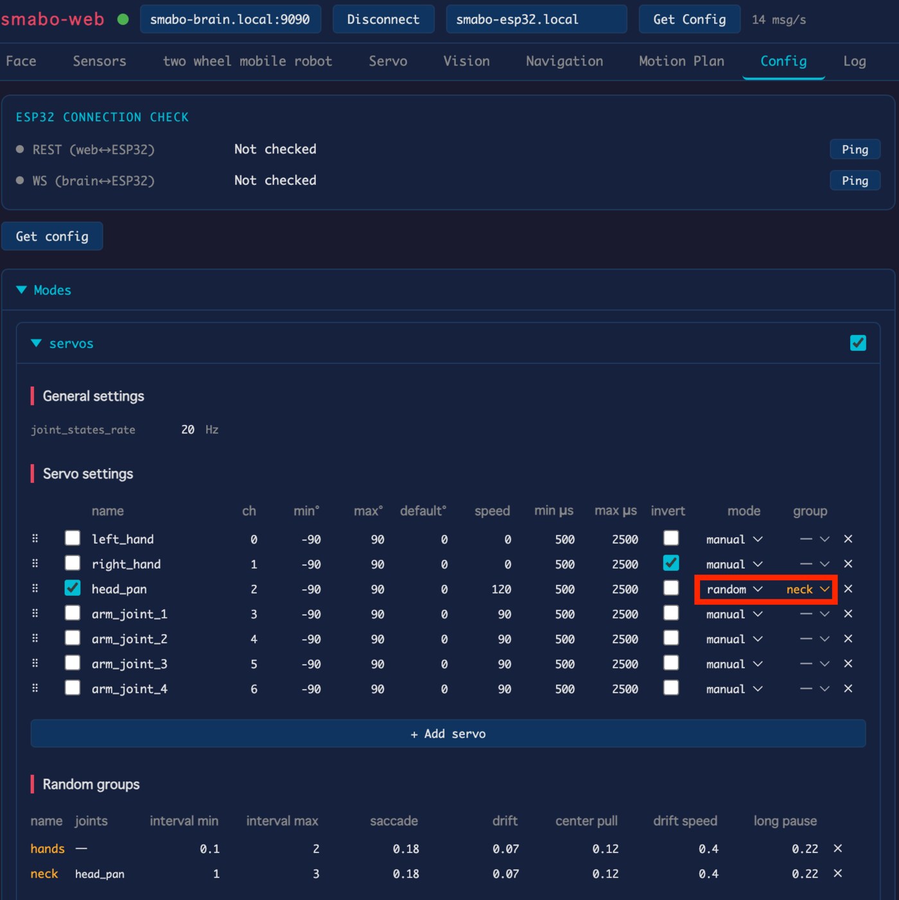899x900 pixels.
Task: Click the arm_joint_3 row drag handle
Action: tap(35, 663)
